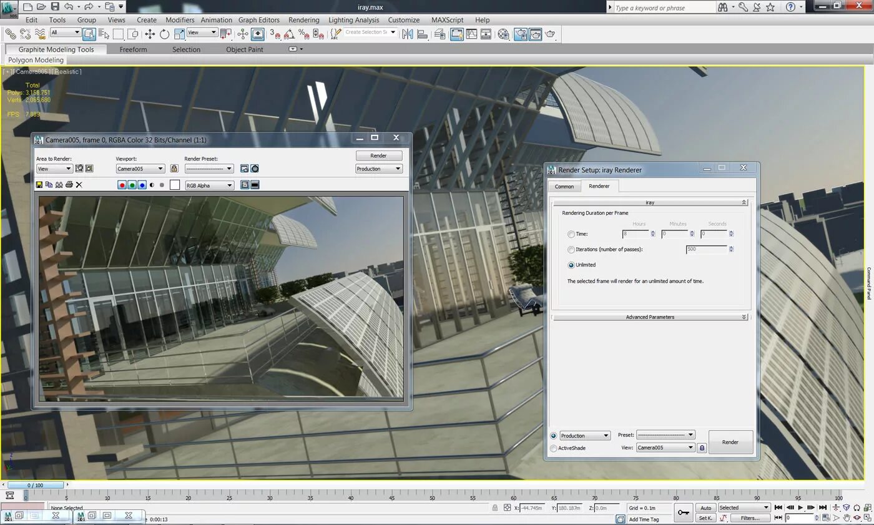Screen dimensions: 874x525
Task: Copy rendered image in frame window
Action: tap(49, 185)
